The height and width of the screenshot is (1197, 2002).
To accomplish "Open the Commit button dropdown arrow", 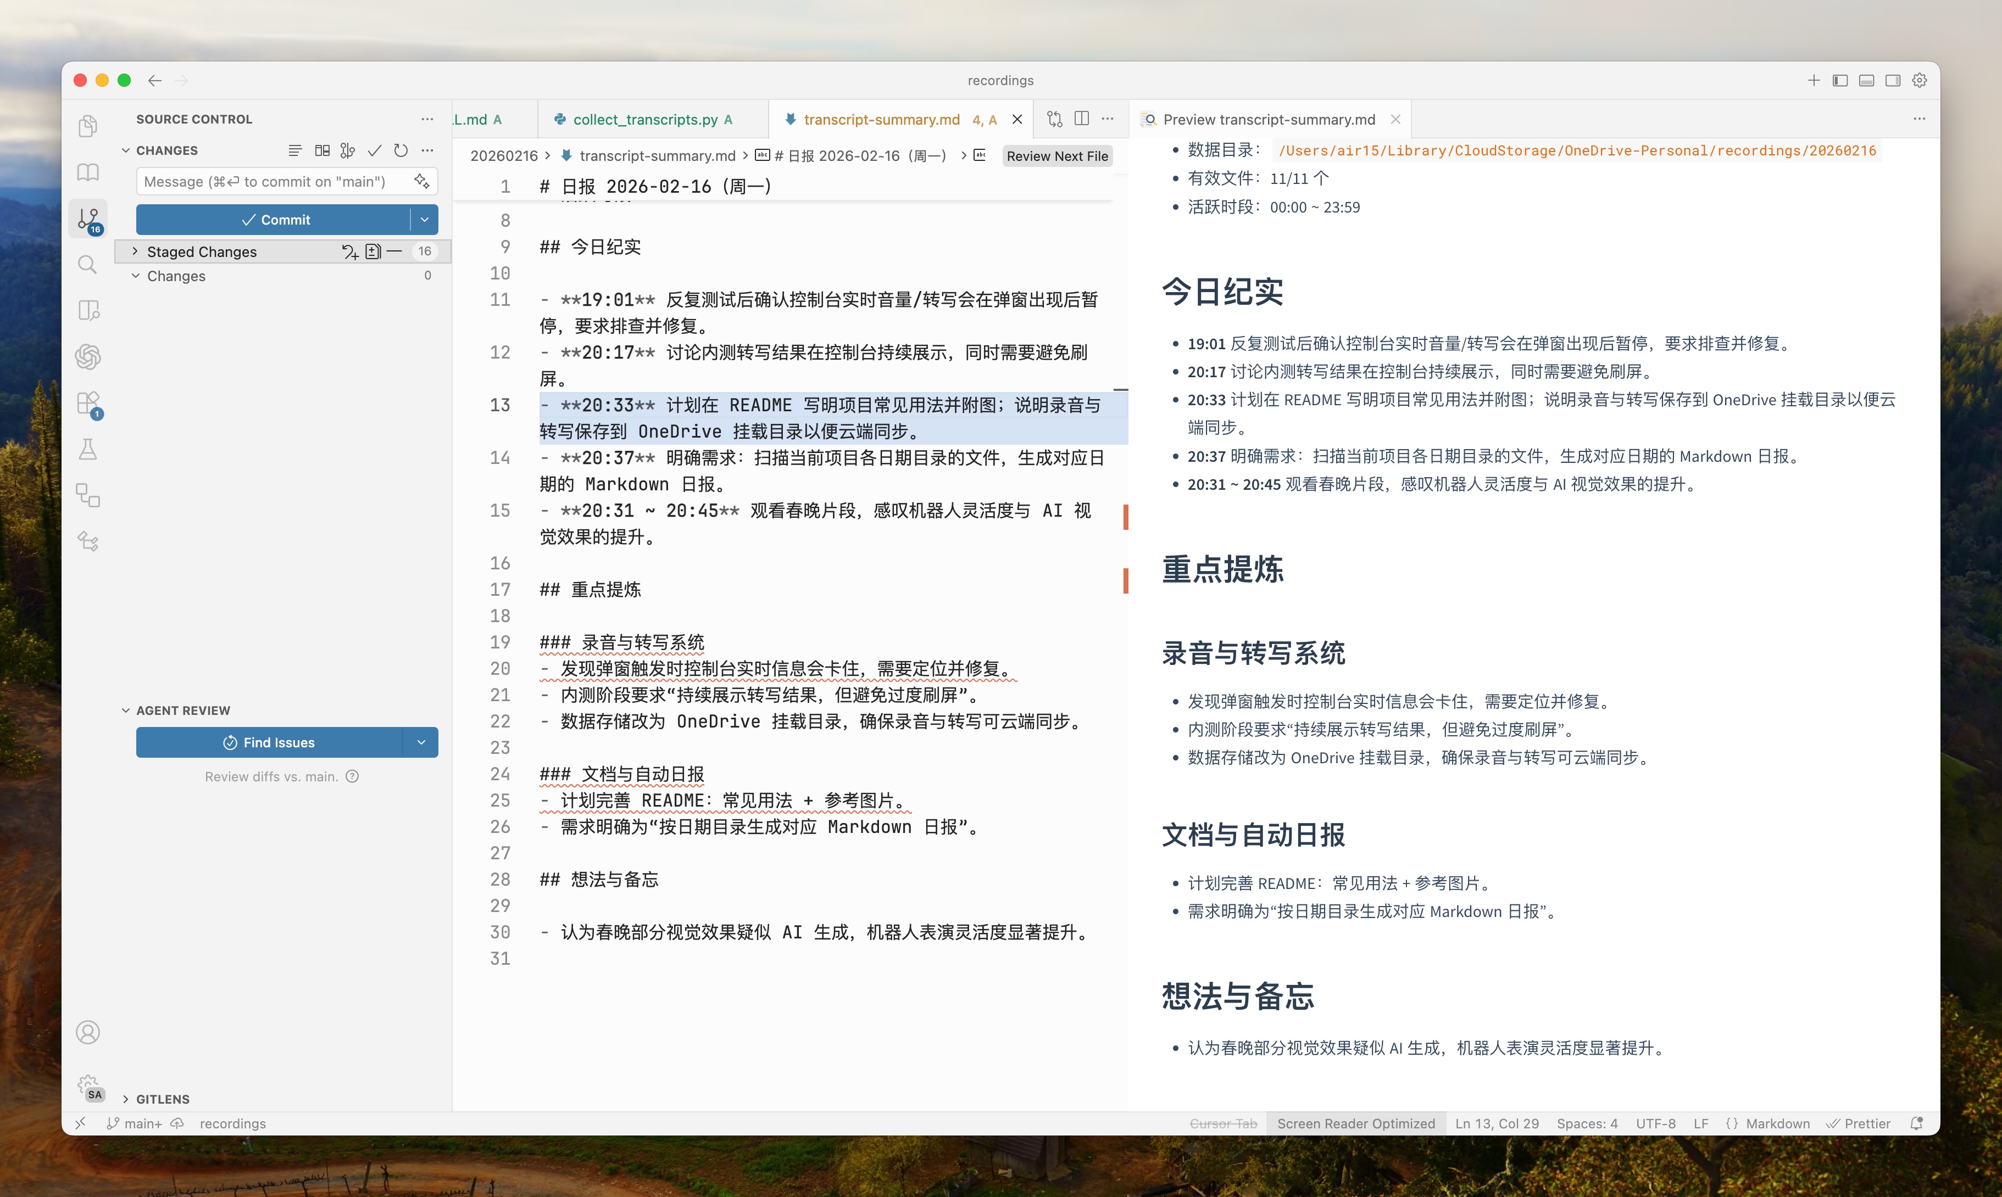I will point(425,220).
